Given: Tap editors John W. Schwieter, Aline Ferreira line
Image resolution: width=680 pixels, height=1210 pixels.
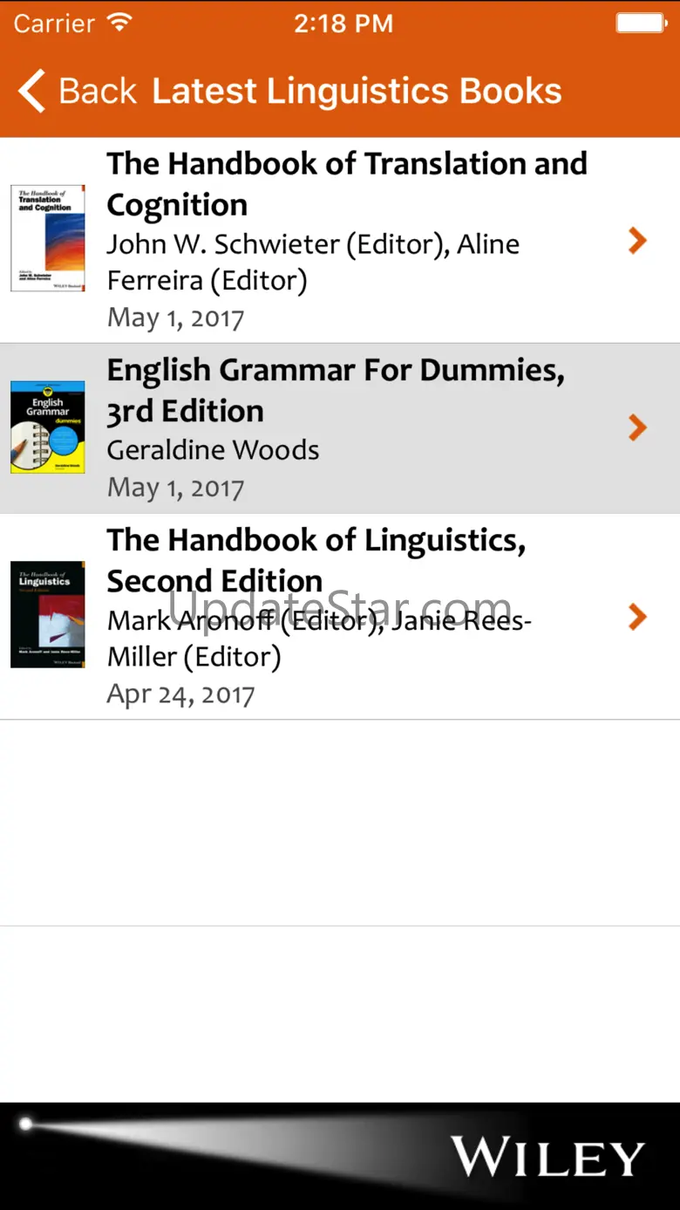Looking at the screenshot, I should click(313, 262).
